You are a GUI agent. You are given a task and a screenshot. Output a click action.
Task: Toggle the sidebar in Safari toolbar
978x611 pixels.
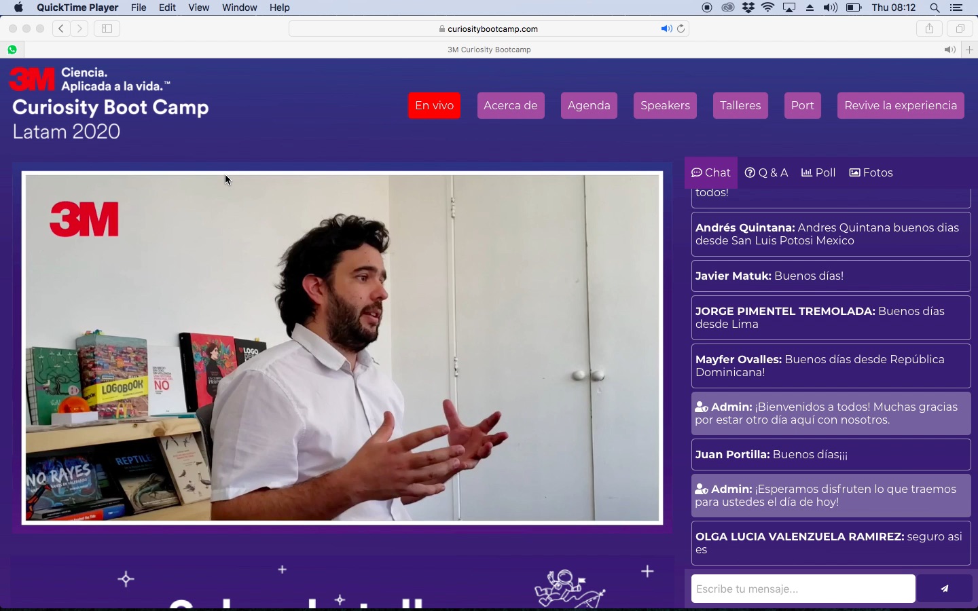click(x=107, y=29)
